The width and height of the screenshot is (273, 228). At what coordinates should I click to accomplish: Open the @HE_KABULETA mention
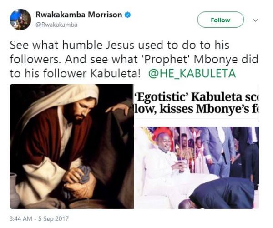tap(192, 73)
